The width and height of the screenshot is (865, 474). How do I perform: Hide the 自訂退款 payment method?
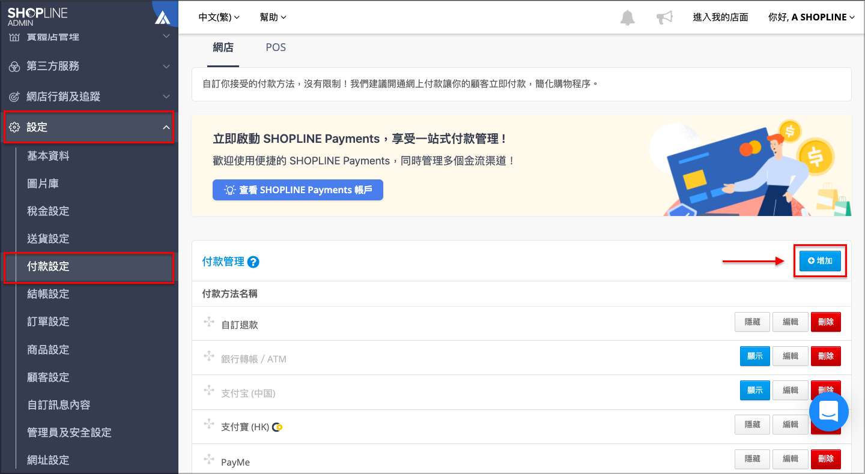tap(752, 322)
